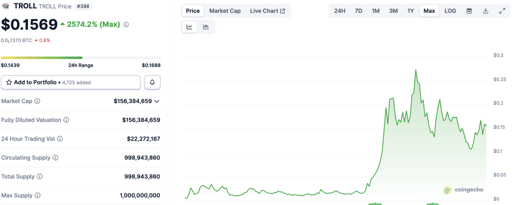Switch to candlestick chart icon
This screenshot has height=205, width=513.
coord(206,27)
